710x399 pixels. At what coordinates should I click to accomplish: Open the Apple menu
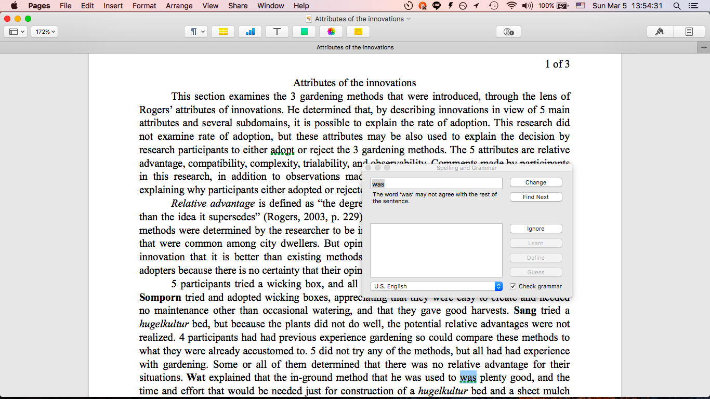[14, 6]
